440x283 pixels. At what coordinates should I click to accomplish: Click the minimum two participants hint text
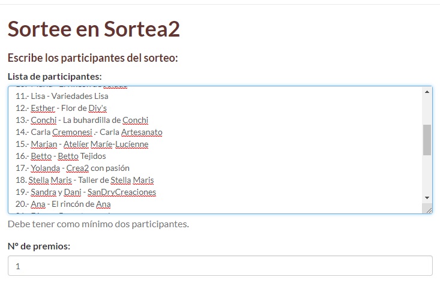(98, 224)
